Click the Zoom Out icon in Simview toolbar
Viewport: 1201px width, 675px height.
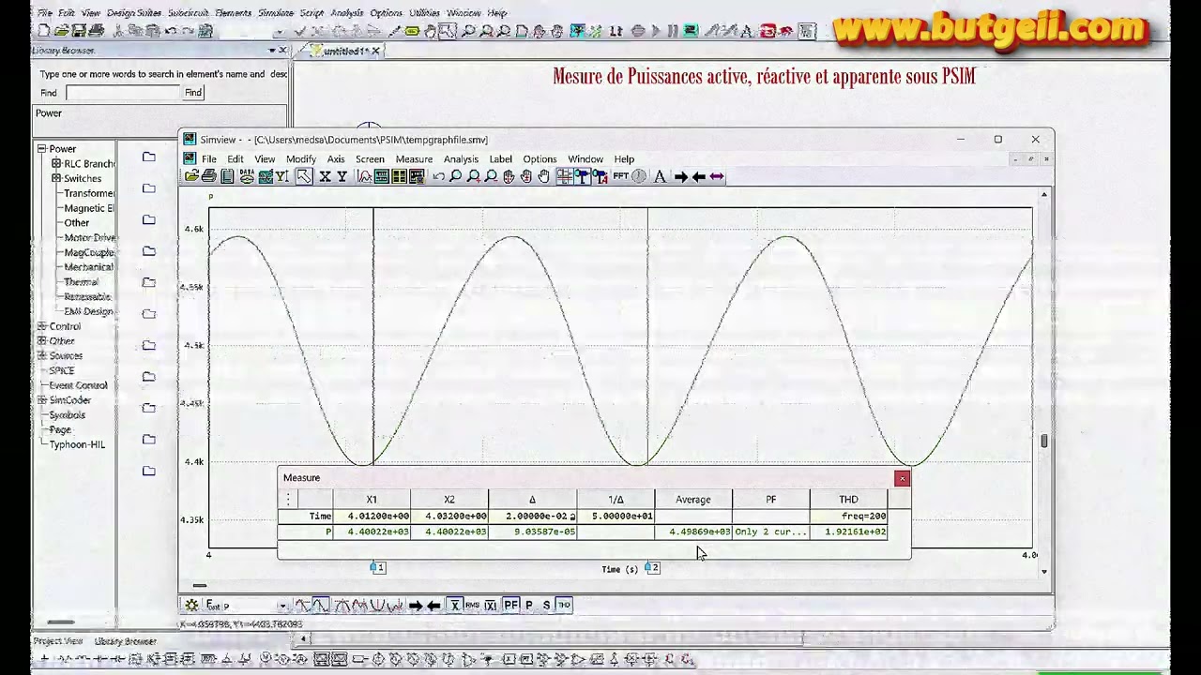491,176
